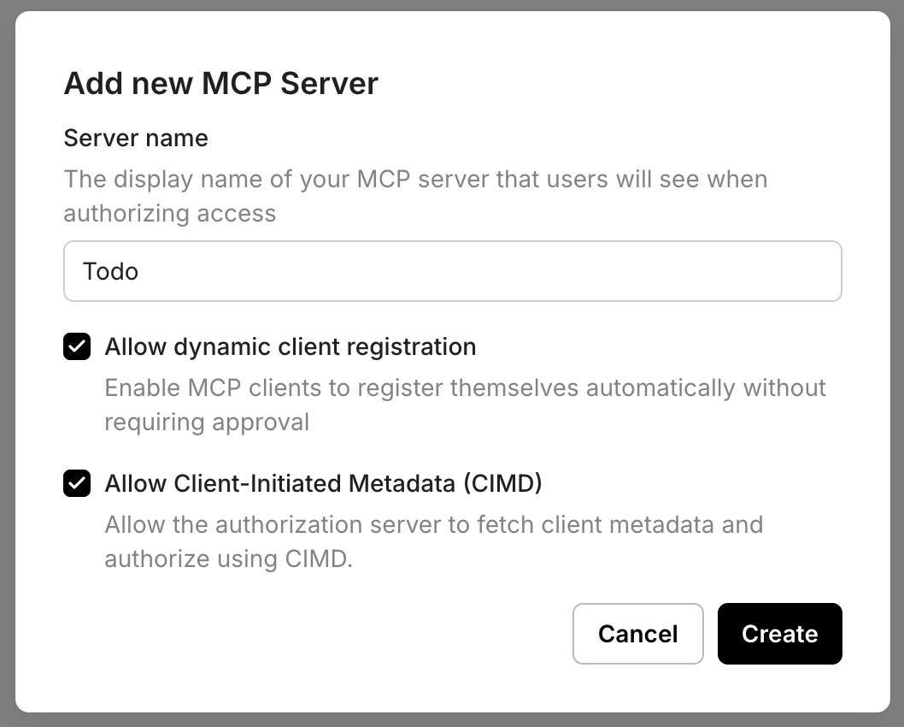Click the checkmark icon beside dynamic client registration
This screenshot has width=904, height=727.
[x=77, y=346]
